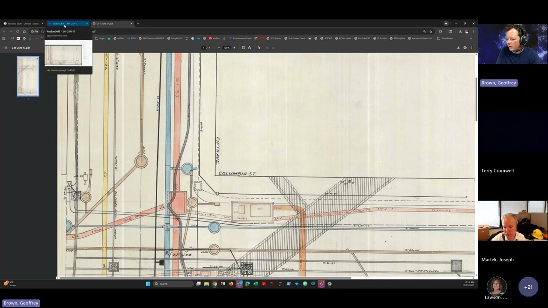This screenshot has height=308, width=548.
Task: Click the Gemini sparkle button in title bar
Action: 446,24
